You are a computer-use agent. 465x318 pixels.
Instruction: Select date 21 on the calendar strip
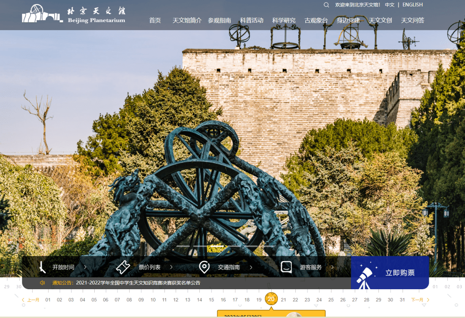coord(283,300)
